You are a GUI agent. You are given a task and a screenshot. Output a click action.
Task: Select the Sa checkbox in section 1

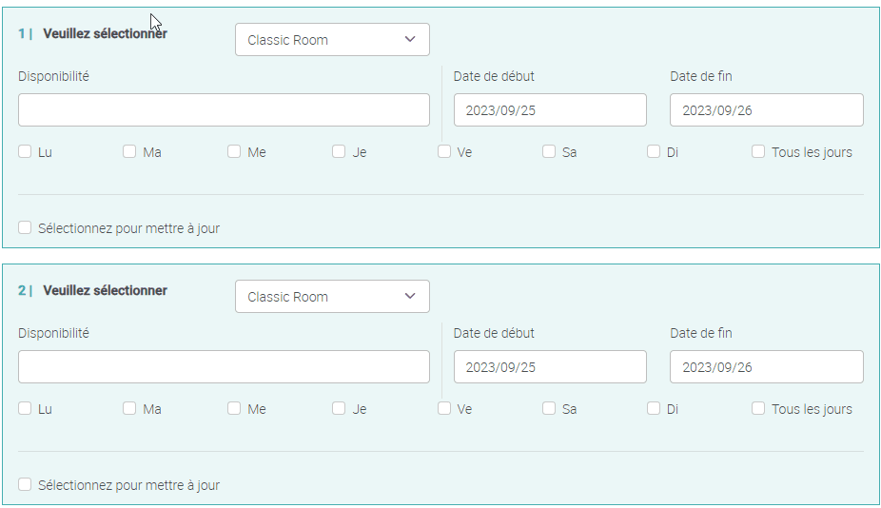pos(549,151)
